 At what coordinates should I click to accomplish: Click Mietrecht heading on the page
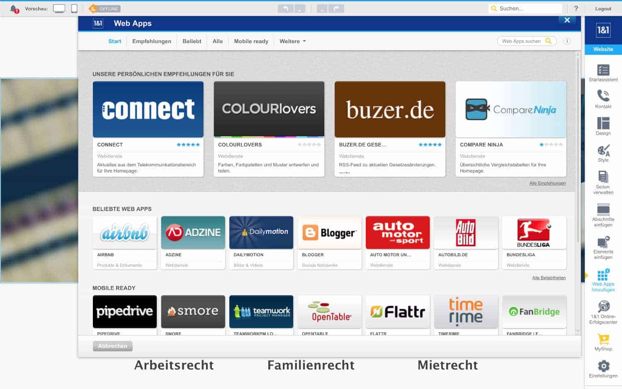point(448,365)
